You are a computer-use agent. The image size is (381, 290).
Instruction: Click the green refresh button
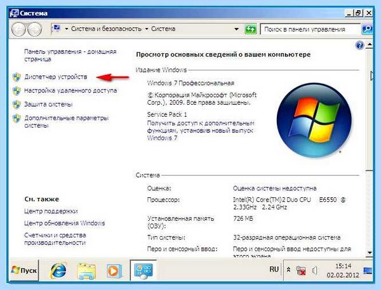[x=251, y=29]
